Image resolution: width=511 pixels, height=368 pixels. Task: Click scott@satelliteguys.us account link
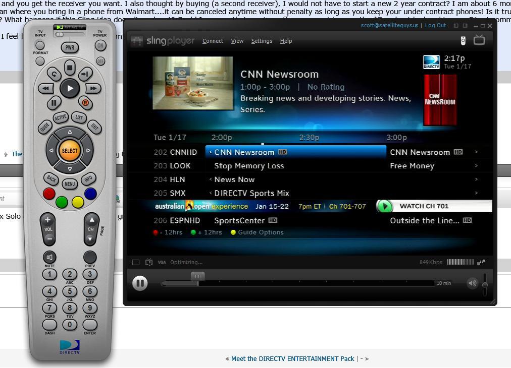click(389, 25)
